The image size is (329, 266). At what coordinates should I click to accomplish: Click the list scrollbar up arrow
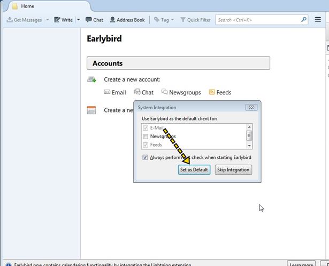coord(249,127)
